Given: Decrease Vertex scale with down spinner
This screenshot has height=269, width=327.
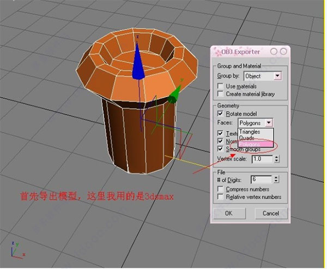Looking at the screenshot, I should coord(276,160).
